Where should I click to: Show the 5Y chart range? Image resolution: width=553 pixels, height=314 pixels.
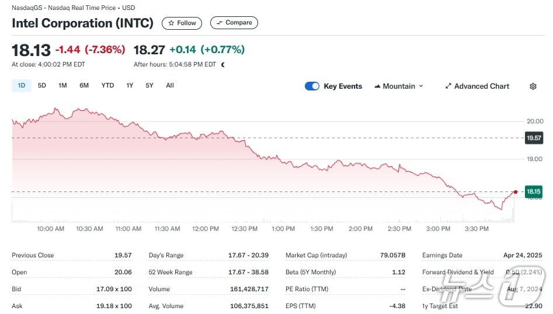tap(149, 86)
